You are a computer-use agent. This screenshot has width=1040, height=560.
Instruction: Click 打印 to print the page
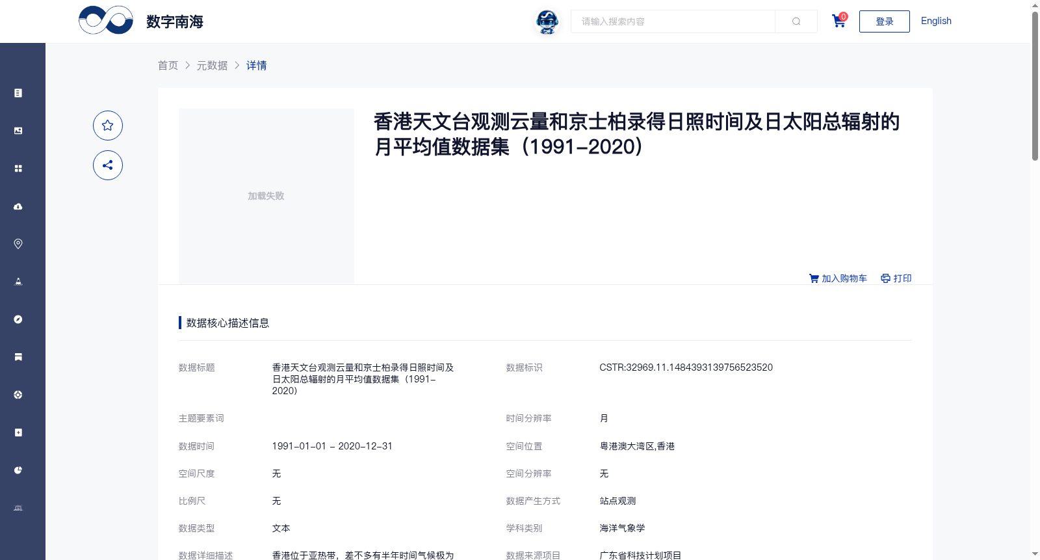pos(896,278)
